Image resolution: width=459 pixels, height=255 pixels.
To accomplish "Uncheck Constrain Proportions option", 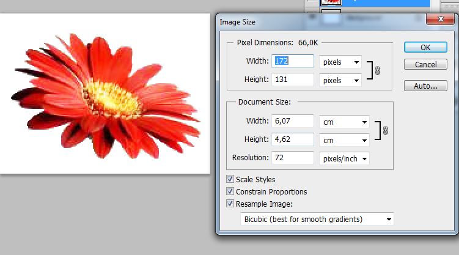I will click(x=230, y=192).
